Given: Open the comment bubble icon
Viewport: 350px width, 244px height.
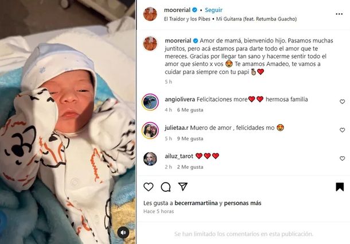Looking at the screenshot, I should point(166,187).
